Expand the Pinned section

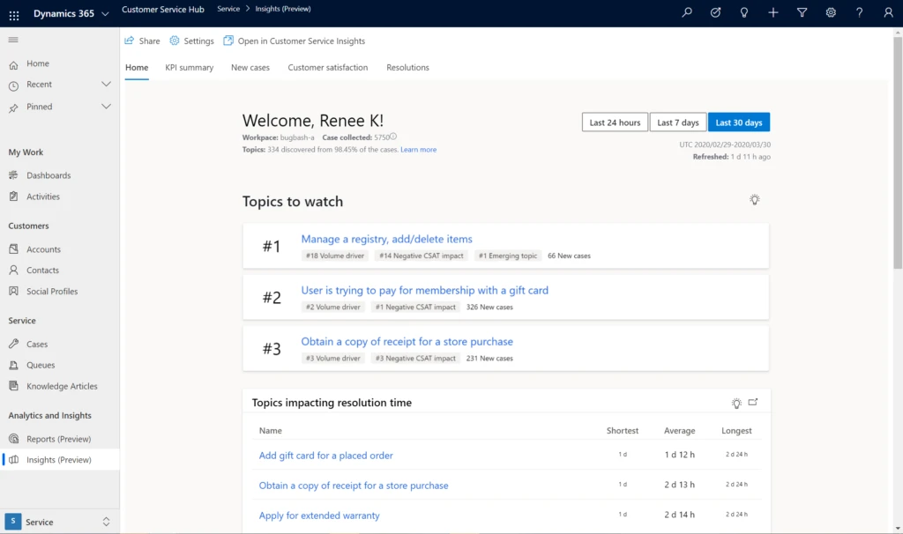106,106
